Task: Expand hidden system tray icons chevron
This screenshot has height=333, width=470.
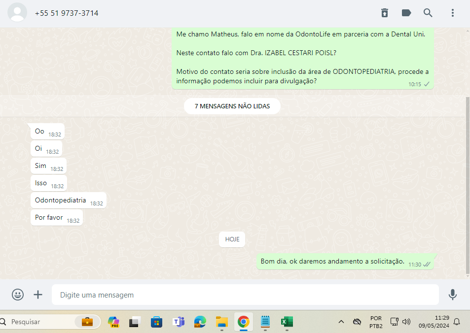Action: [341, 322]
